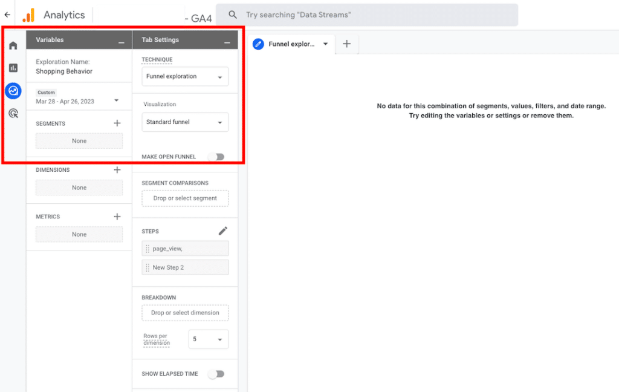The image size is (619, 392).
Task: Click the Home icon in left sidebar
Action: tap(13, 45)
